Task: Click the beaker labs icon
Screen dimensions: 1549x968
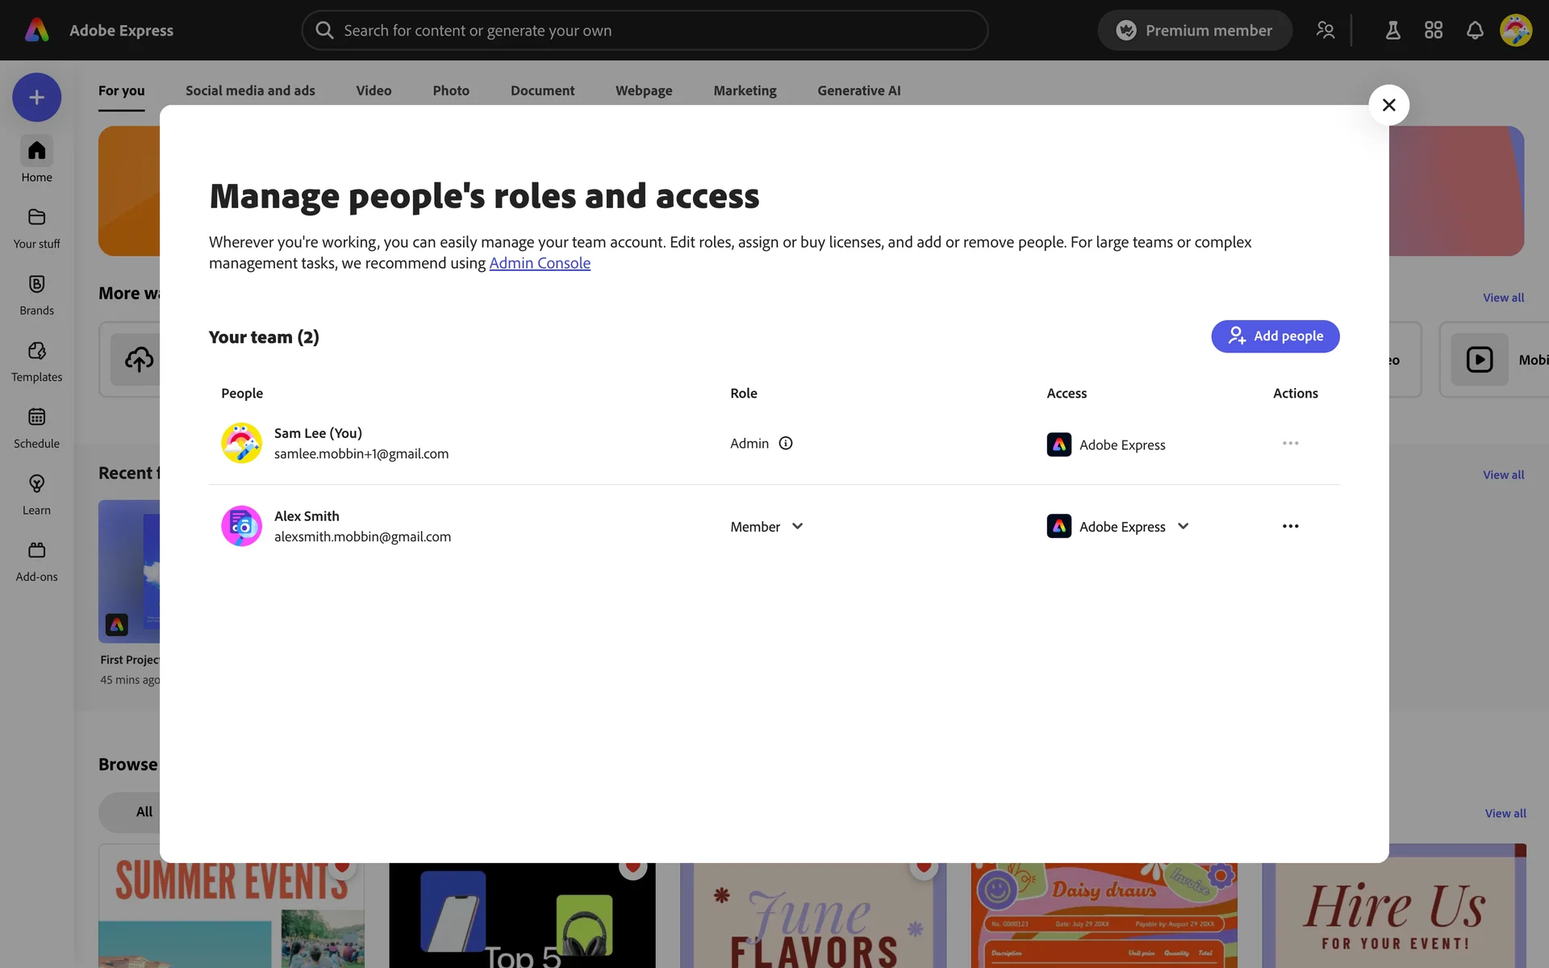Action: [1392, 31]
